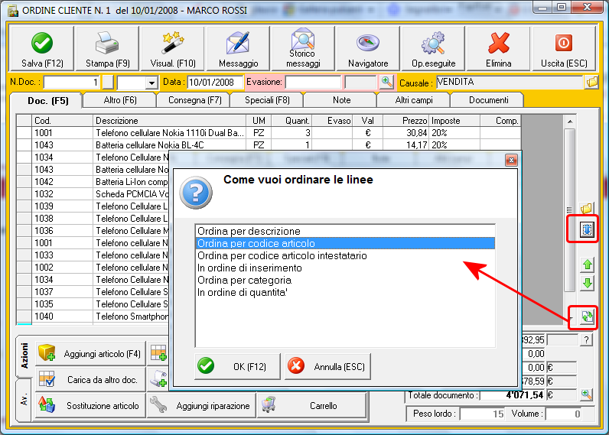Select Ordina per codice articolo intestatario
Viewport: 609px width, 435px height.
345,255
